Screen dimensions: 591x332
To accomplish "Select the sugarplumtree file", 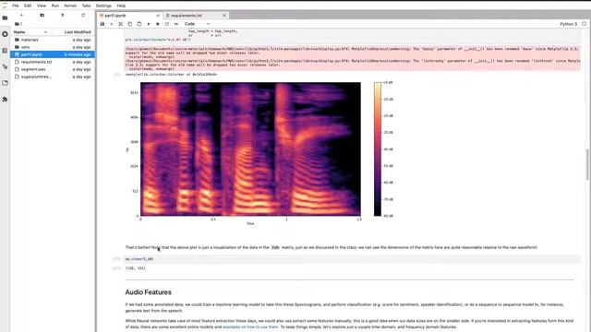I will (53, 77).
